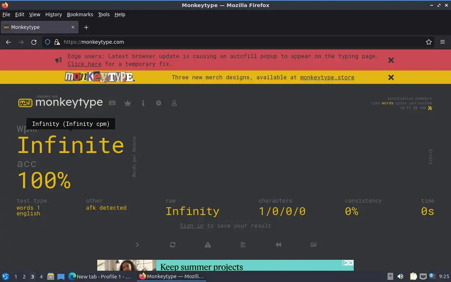Switch to time test mode
Screen dimensions: 451x282
[x=376, y=103]
